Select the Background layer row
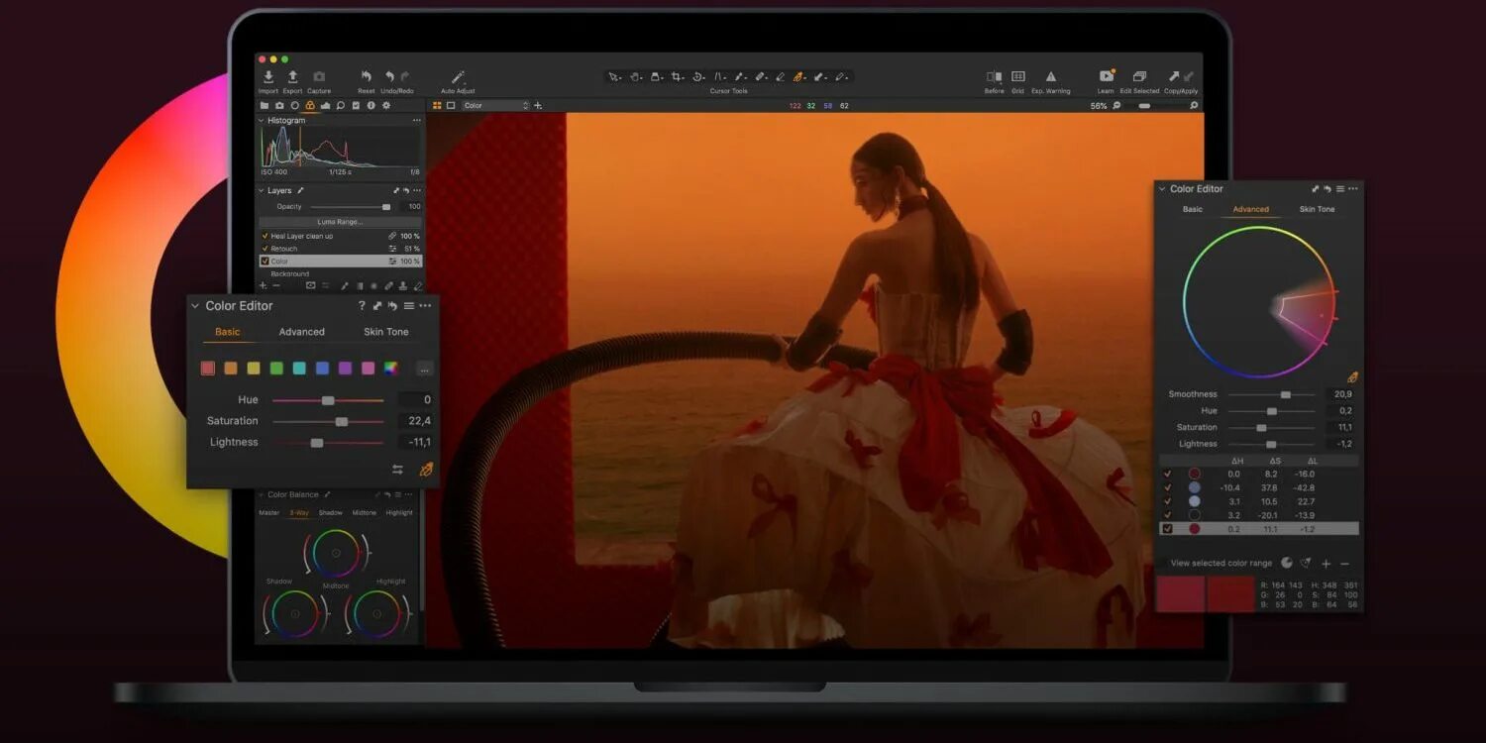 pos(340,273)
